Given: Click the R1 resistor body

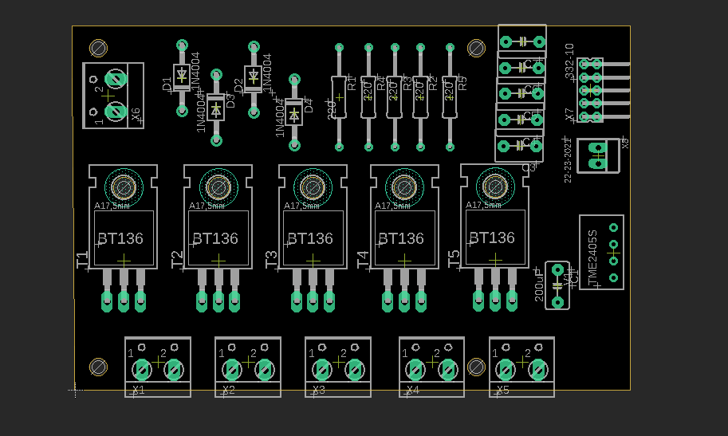Looking at the screenshot, I should click(x=339, y=96).
